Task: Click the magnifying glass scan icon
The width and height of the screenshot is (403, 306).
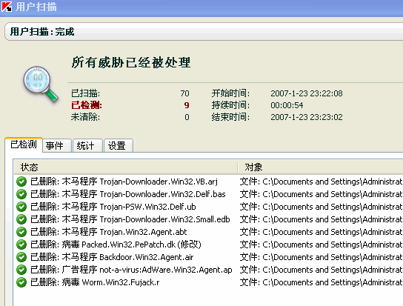Action: coord(41,84)
